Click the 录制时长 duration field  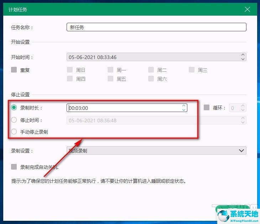tap(127, 108)
